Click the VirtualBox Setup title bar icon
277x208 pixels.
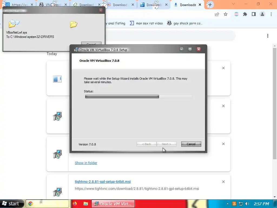[x=76, y=50]
